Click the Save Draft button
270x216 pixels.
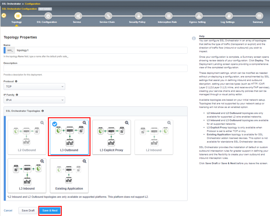28,210
